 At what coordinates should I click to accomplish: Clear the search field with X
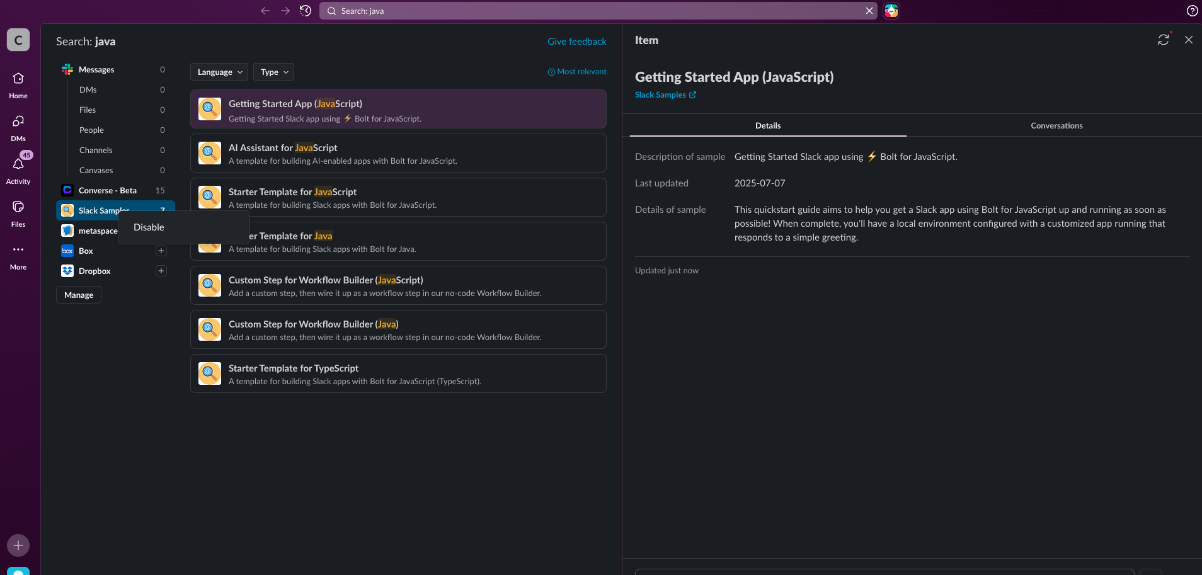(869, 11)
